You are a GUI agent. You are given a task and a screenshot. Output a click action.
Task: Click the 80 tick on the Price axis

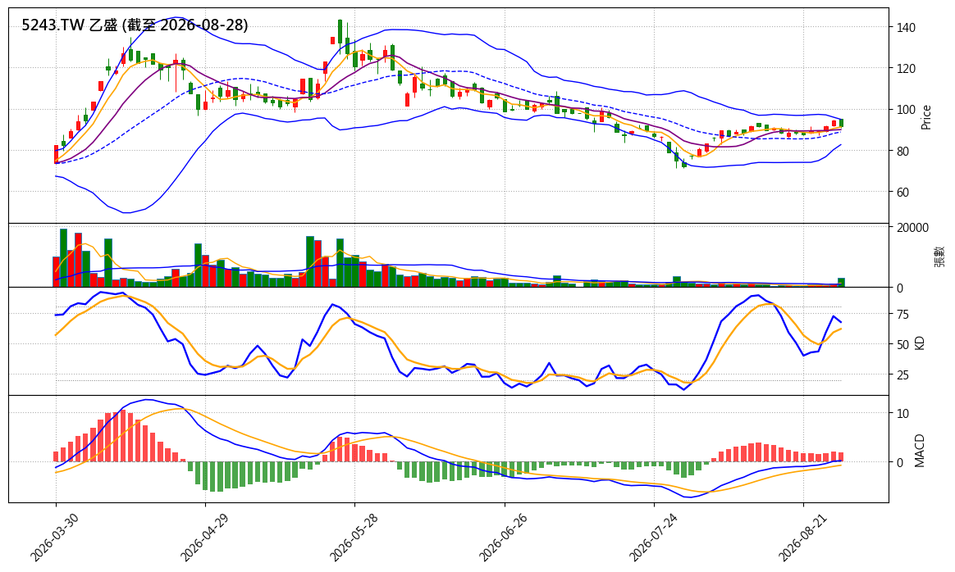[902, 151]
